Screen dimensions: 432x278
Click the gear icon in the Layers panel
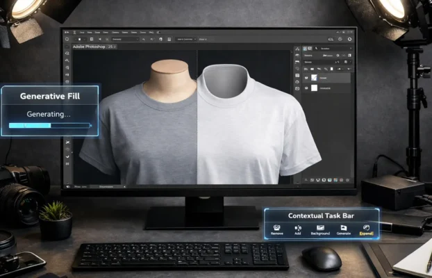click(x=338, y=56)
